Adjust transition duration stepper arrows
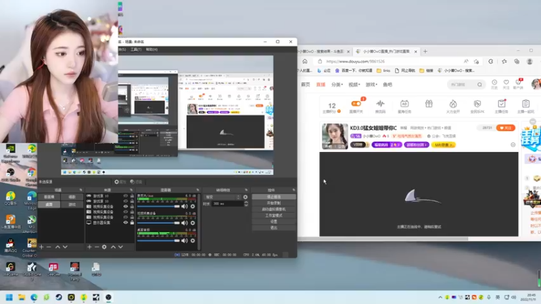This screenshot has width=541, height=304. pos(246,204)
